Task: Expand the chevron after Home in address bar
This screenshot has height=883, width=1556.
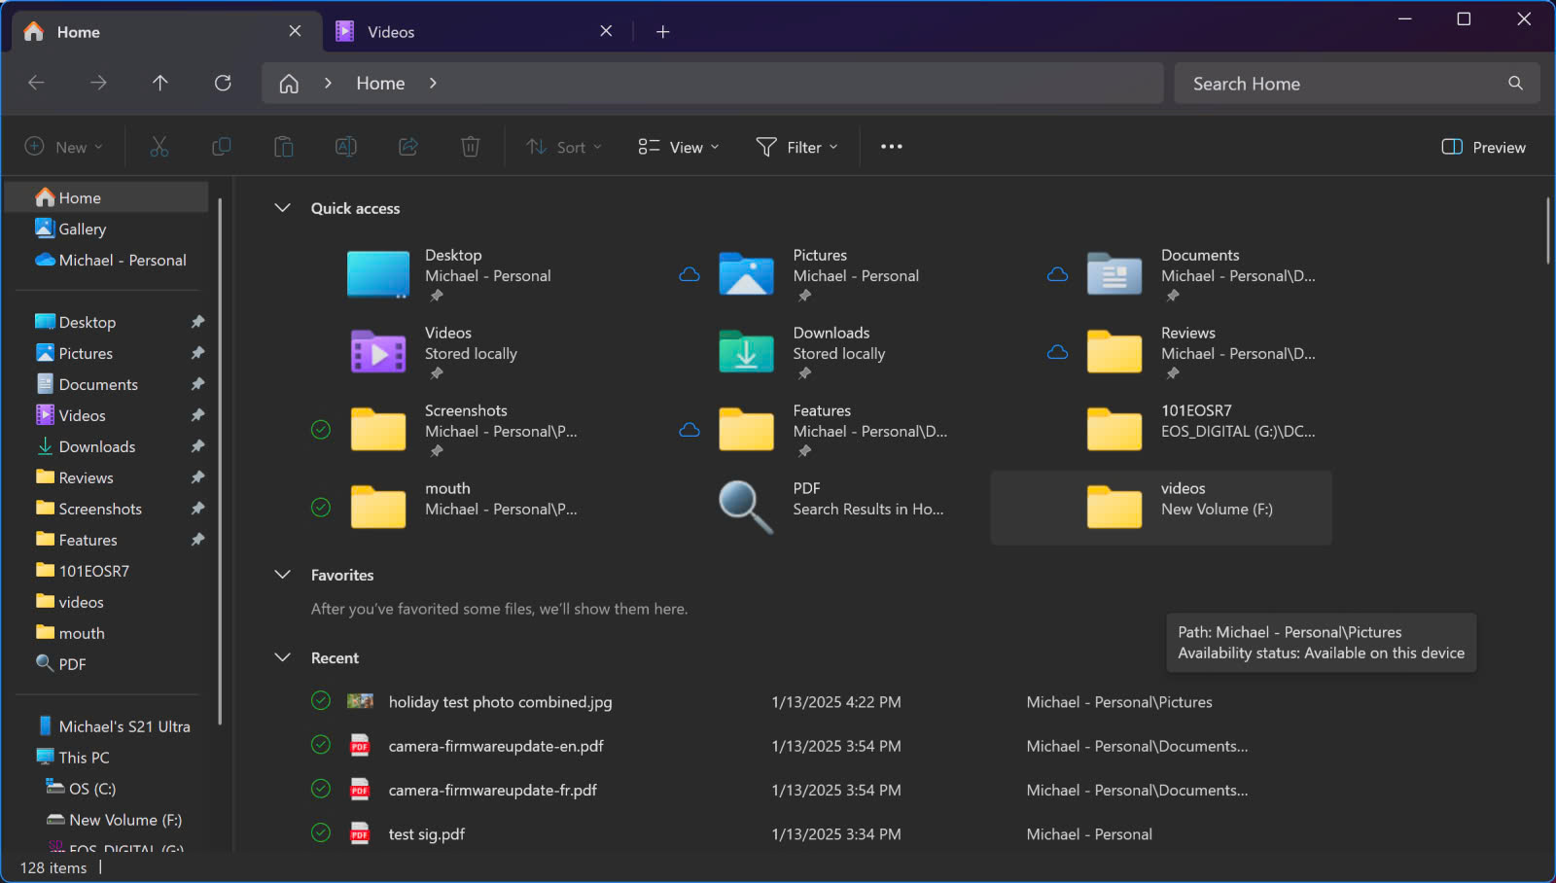Action: (x=433, y=84)
